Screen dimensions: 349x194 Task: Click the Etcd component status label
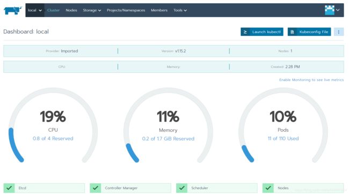pos(22,188)
